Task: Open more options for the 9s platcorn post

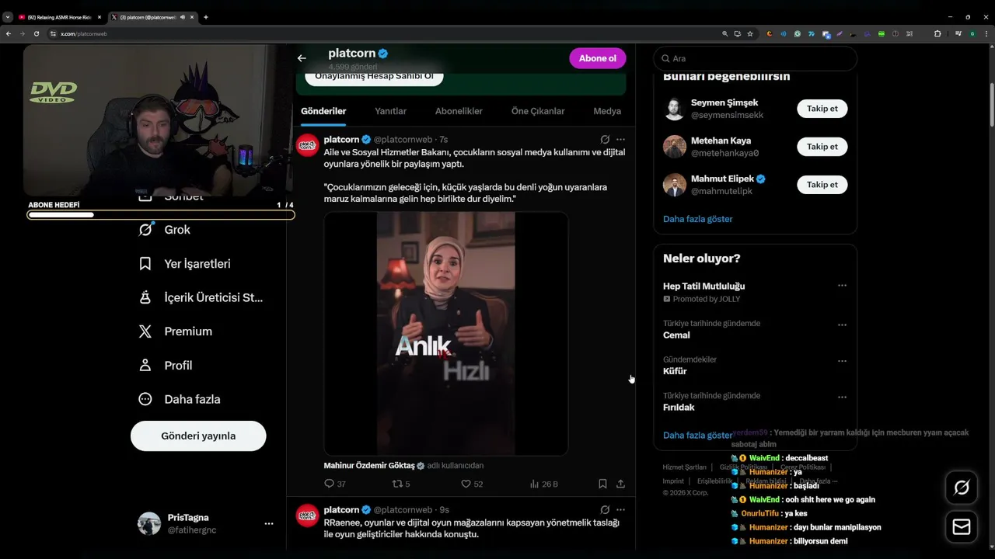Action: pos(620,510)
